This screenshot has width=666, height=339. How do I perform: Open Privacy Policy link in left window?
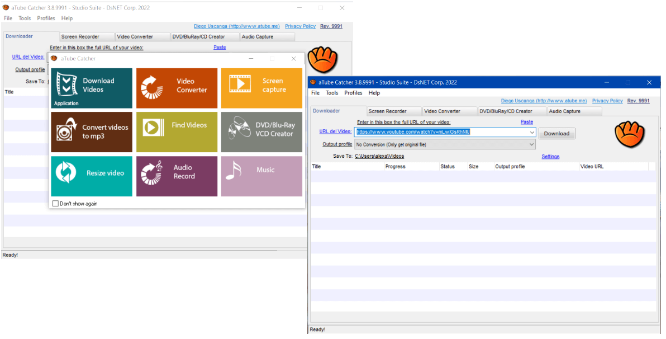click(300, 26)
